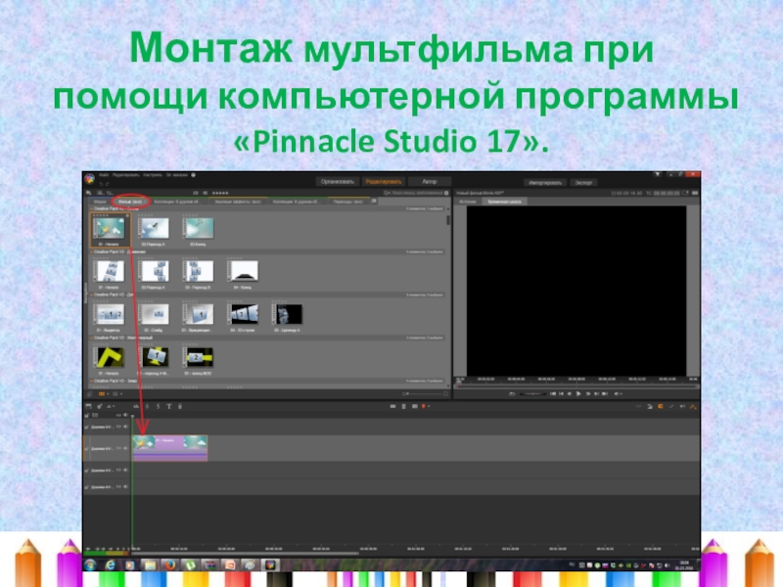
Task: Clear the library search with the round button
Action: [446, 193]
